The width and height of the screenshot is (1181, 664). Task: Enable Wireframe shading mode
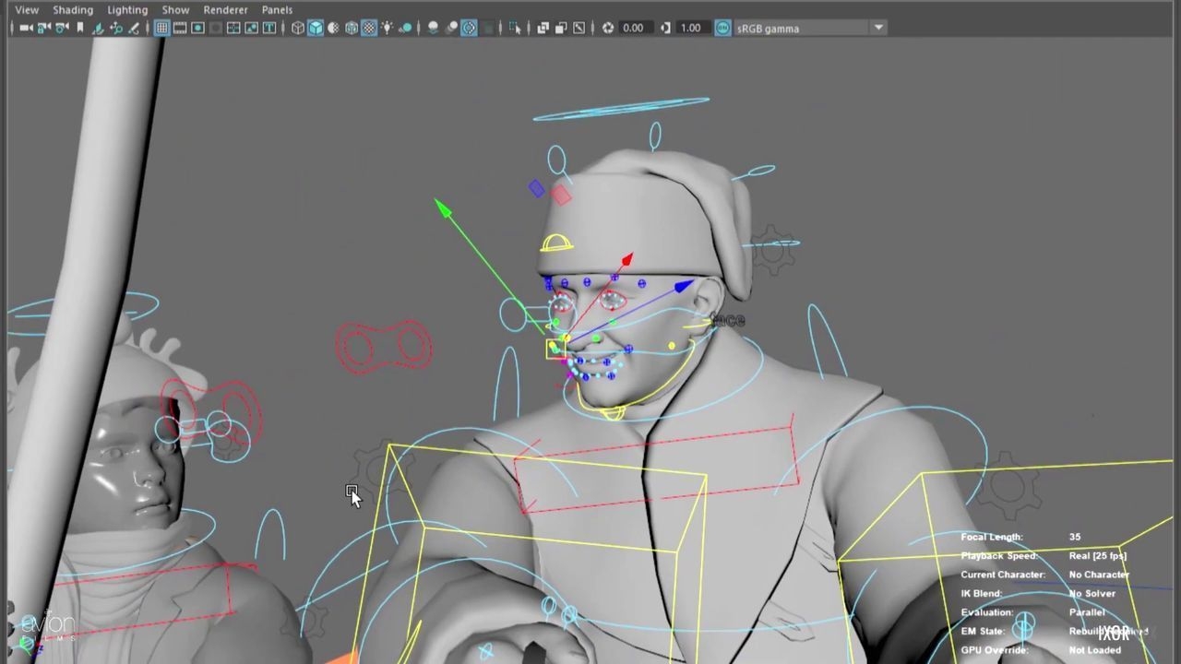(x=298, y=28)
